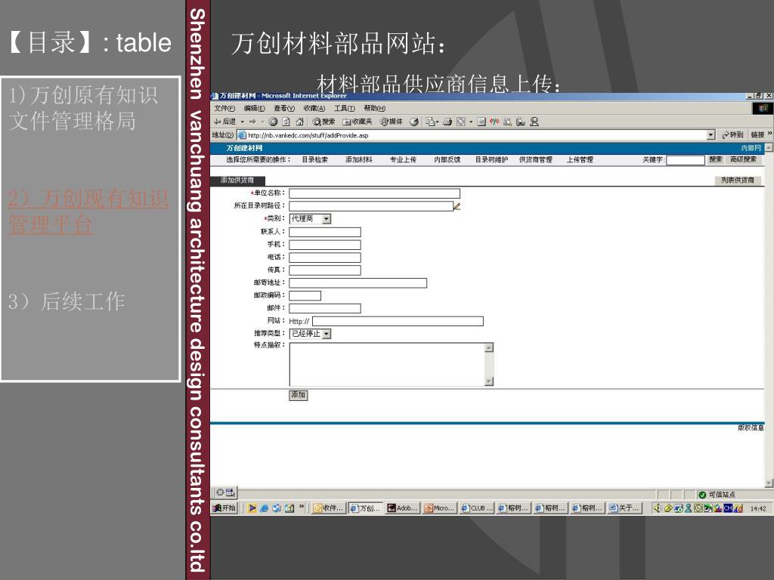Open the 收藏(A) menu
Image resolution: width=774 pixels, height=580 pixels.
pyautogui.click(x=314, y=108)
